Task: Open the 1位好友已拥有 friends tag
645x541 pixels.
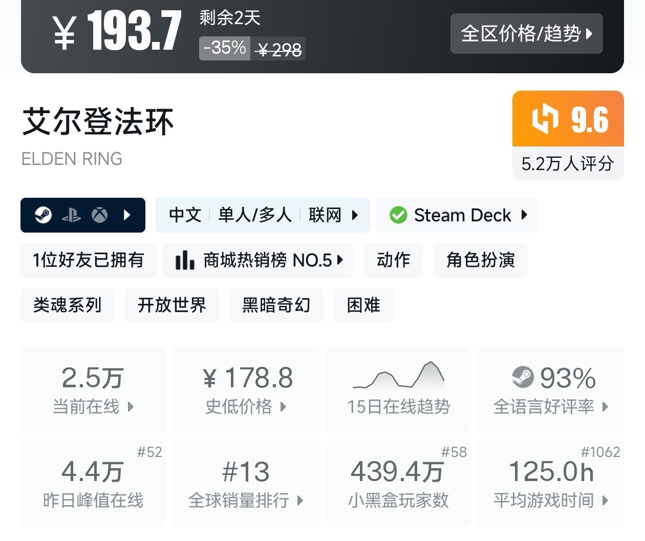Action: [89, 260]
